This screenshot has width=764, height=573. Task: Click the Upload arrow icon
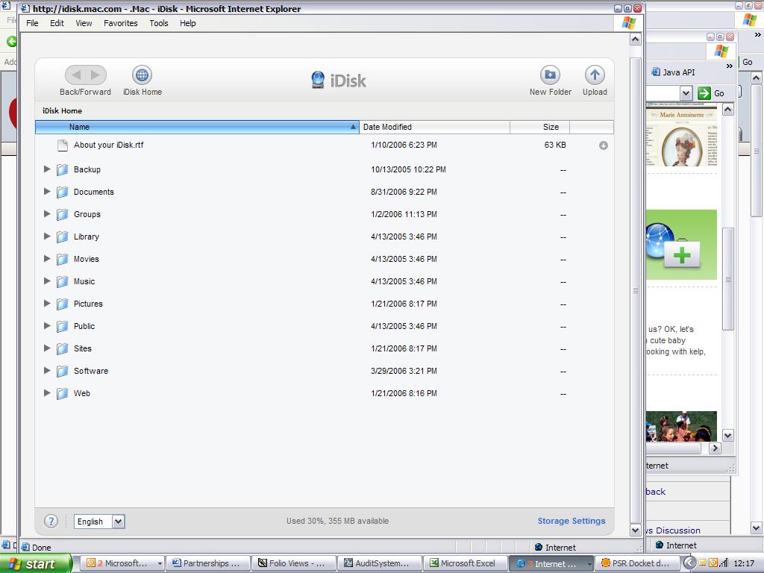(x=595, y=75)
